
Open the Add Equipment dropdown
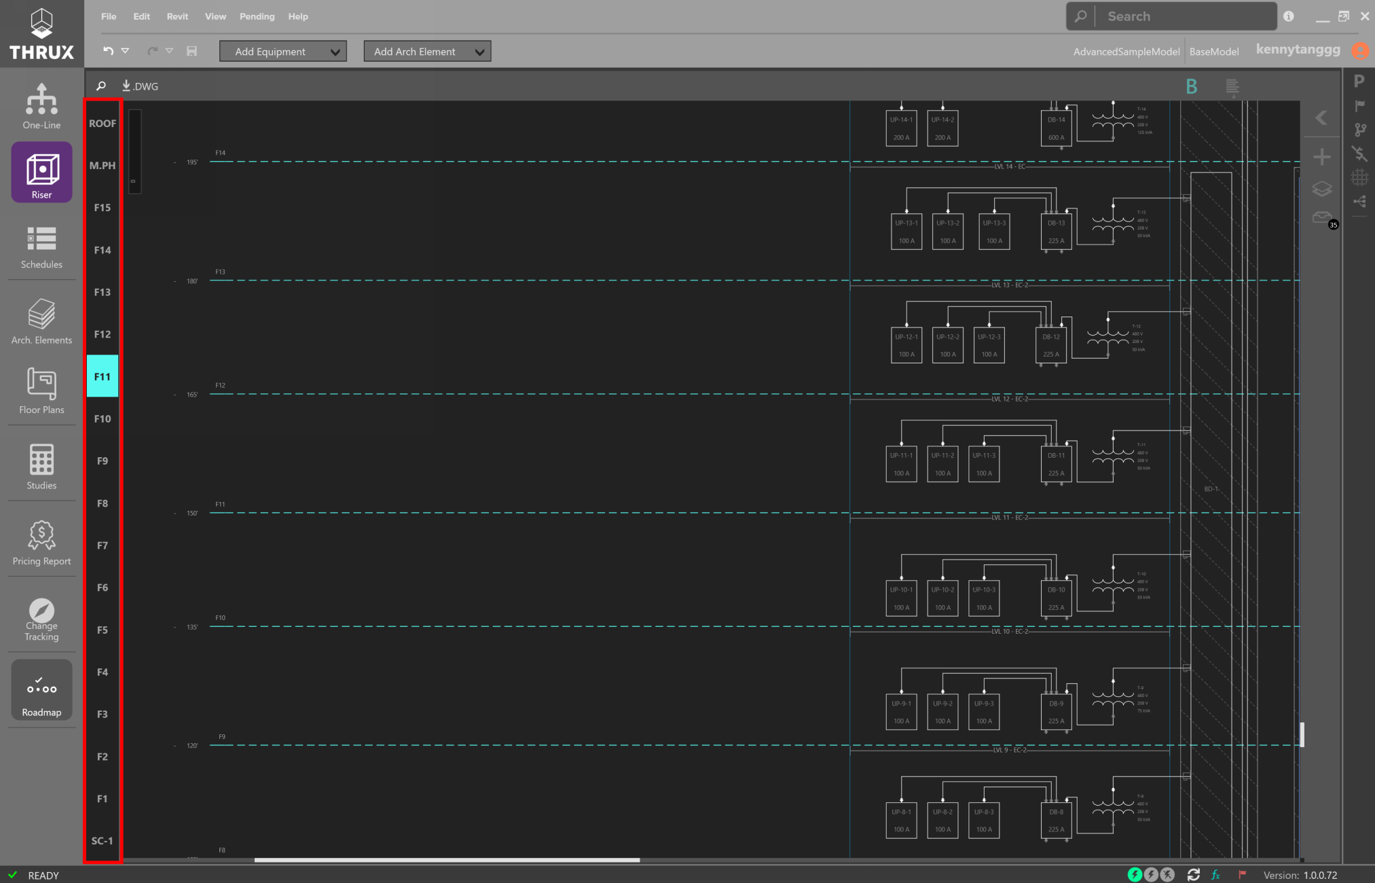(283, 52)
